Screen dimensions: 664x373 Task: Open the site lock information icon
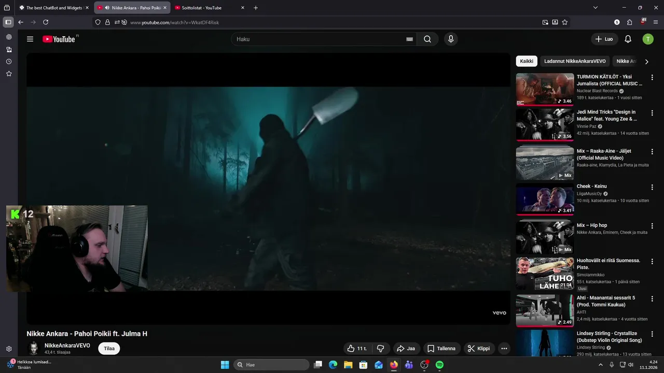(x=107, y=22)
